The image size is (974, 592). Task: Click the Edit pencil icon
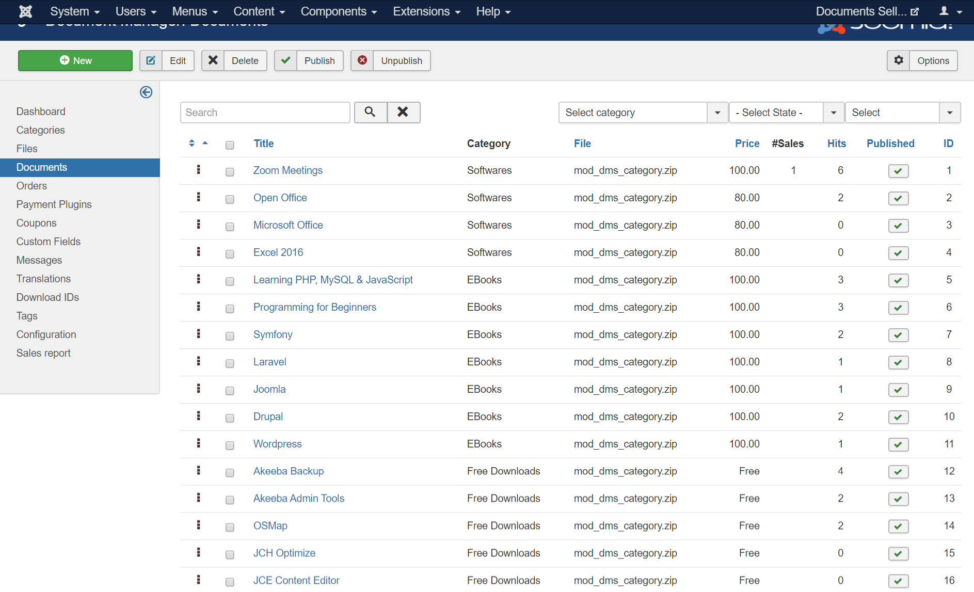(151, 60)
